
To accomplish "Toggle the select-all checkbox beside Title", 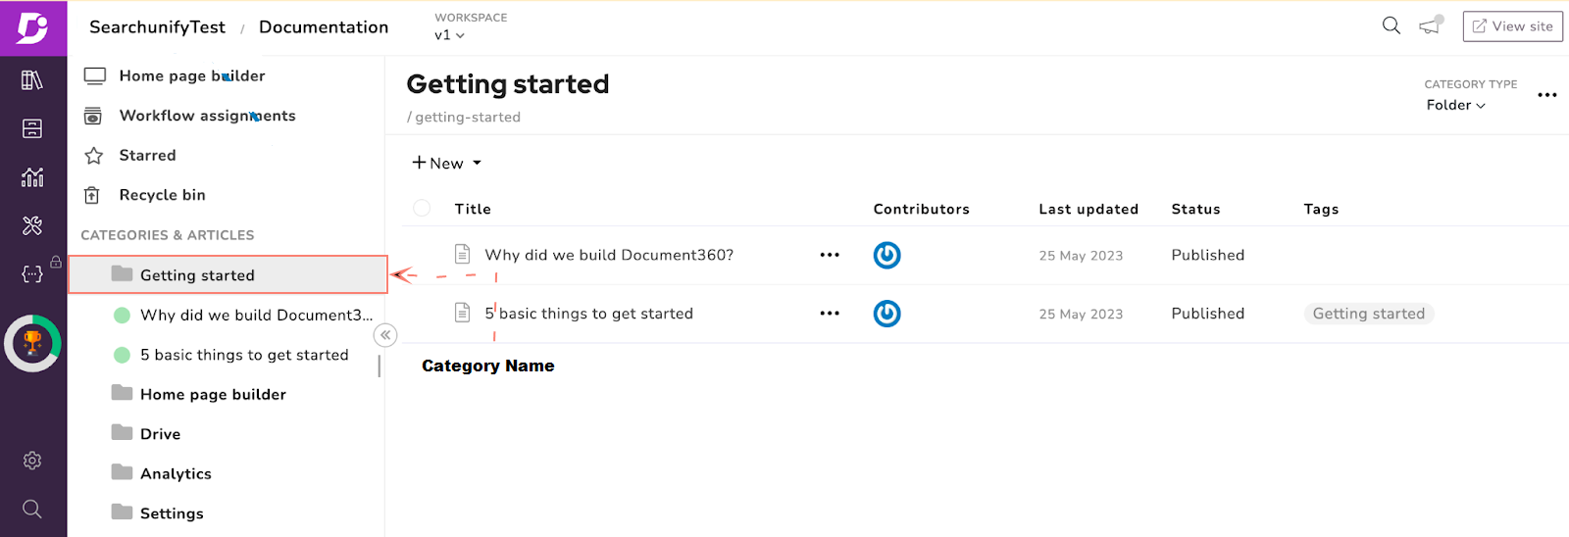I will tap(422, 209).
